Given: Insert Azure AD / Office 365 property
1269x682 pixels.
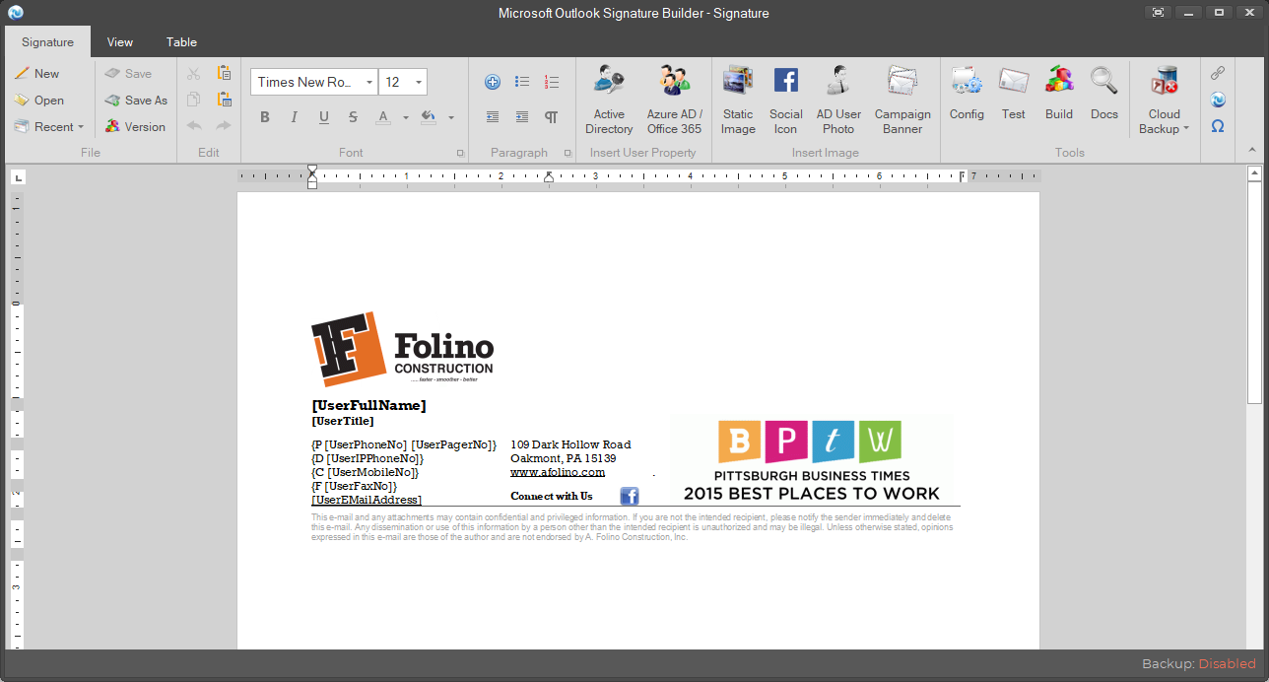Looking at the screenshot, I should (x=675, y=100).
